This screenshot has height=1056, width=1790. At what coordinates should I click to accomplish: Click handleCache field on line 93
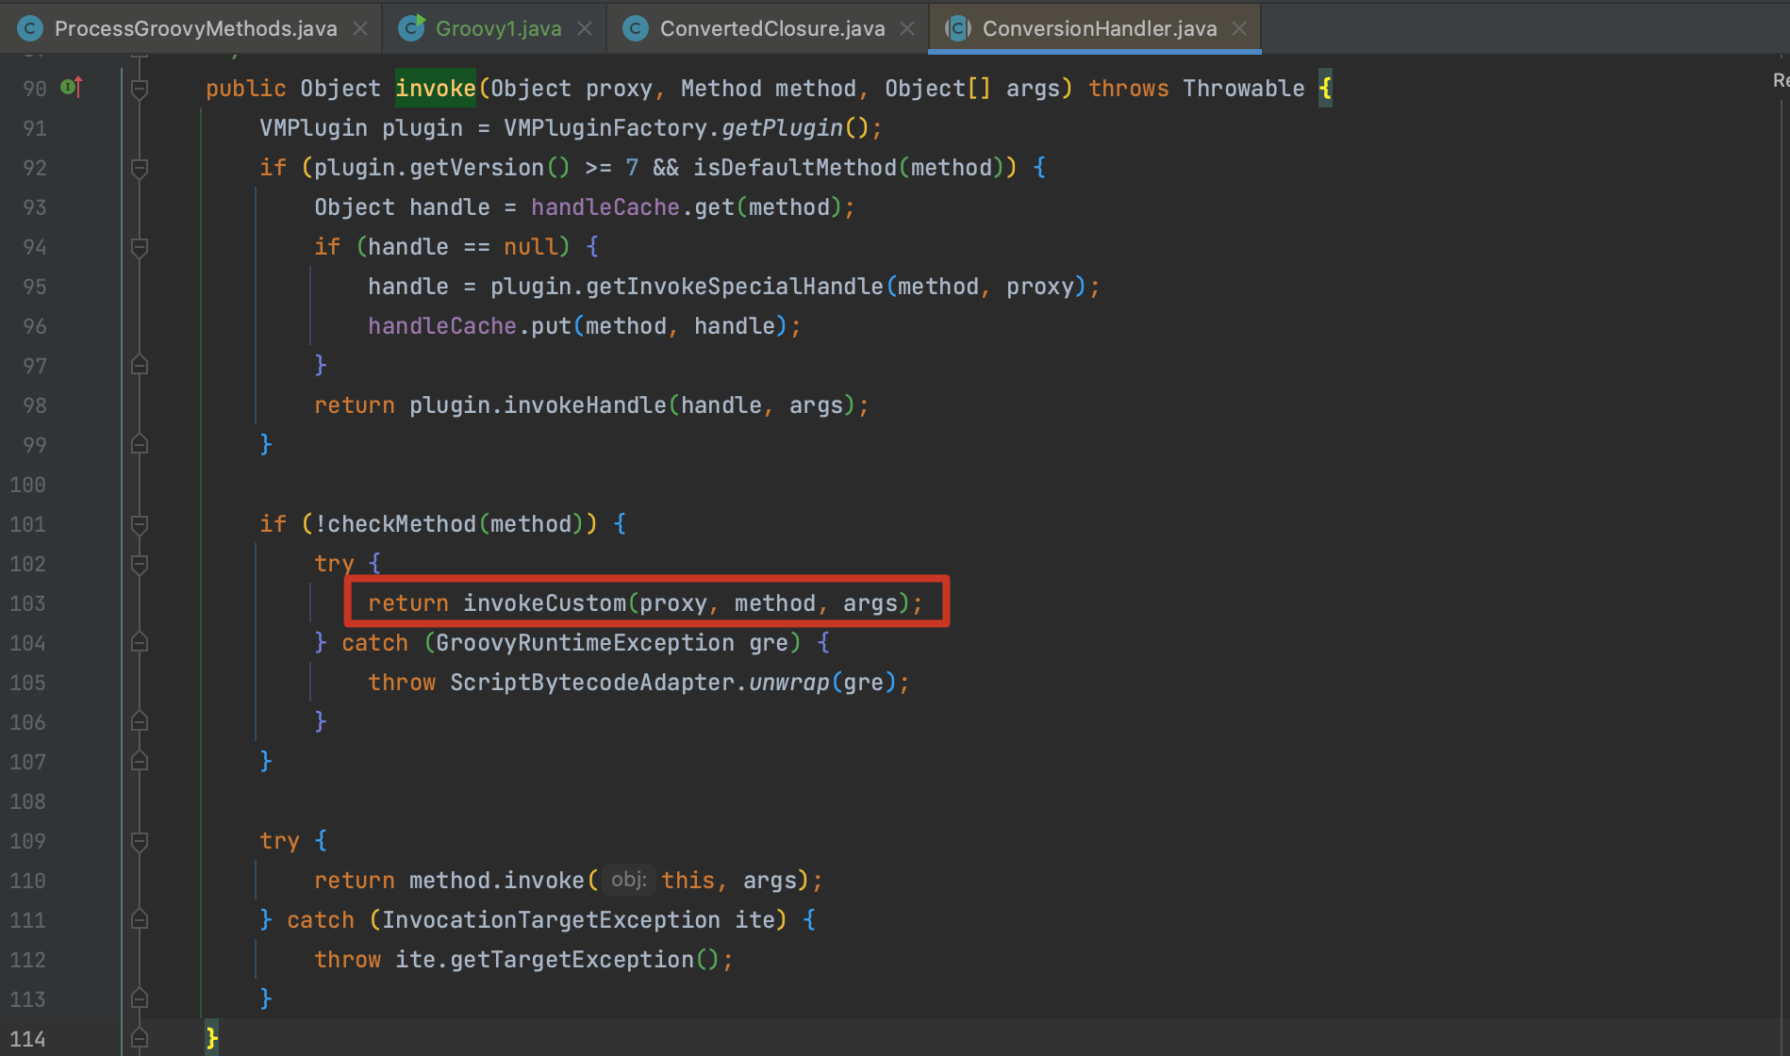tap(605, 207)
